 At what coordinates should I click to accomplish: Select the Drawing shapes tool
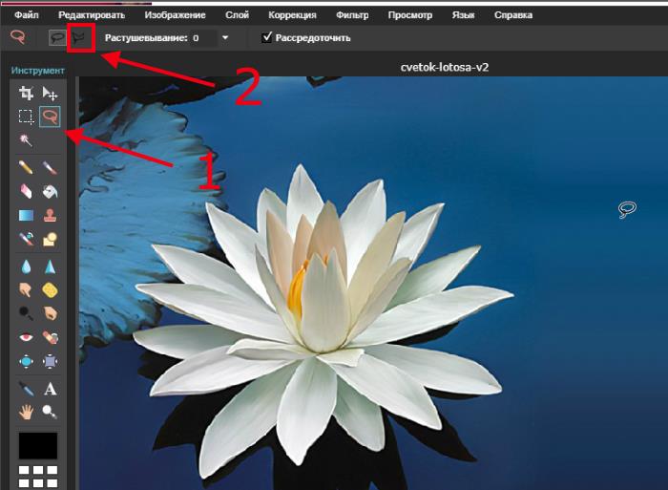pyautogui.click(x=50, y=239)
